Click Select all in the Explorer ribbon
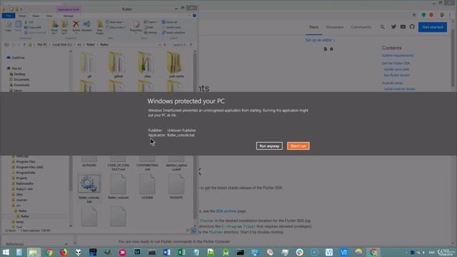Image resolution: width=457 pixels, height=257 pixels. [170, 22]
